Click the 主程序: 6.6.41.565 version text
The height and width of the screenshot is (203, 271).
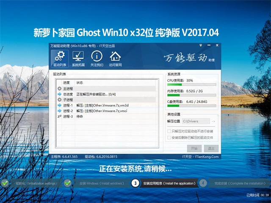(64, 156)
